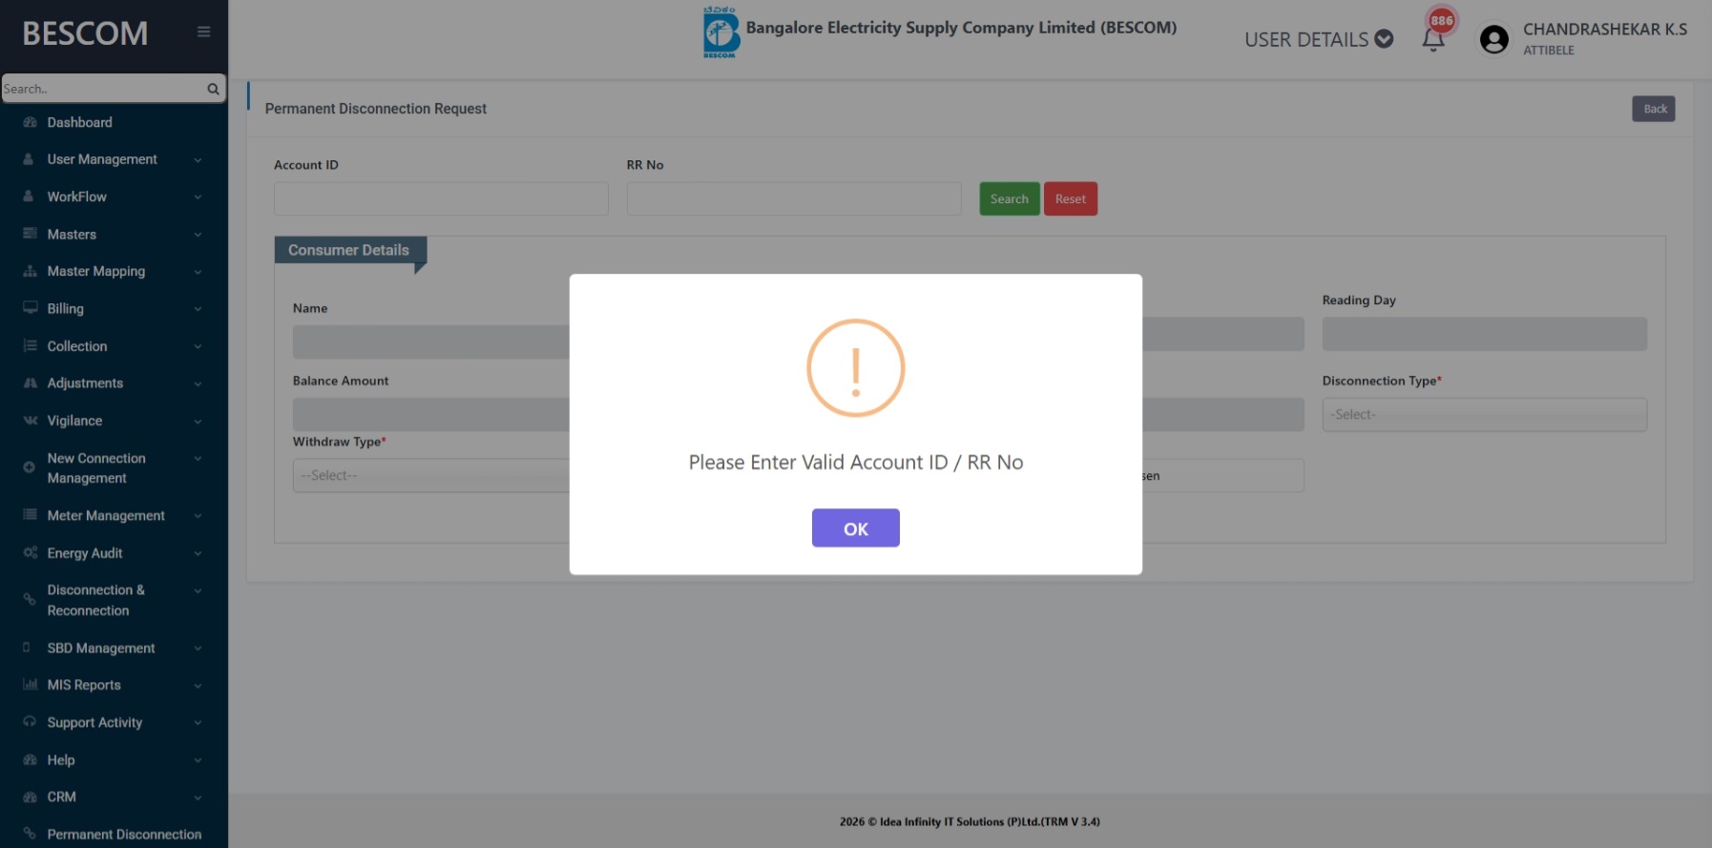Click the Disconnection & Reconnection icon
The width and height of the screenshot is (1712, 848).
pos(29,599)
